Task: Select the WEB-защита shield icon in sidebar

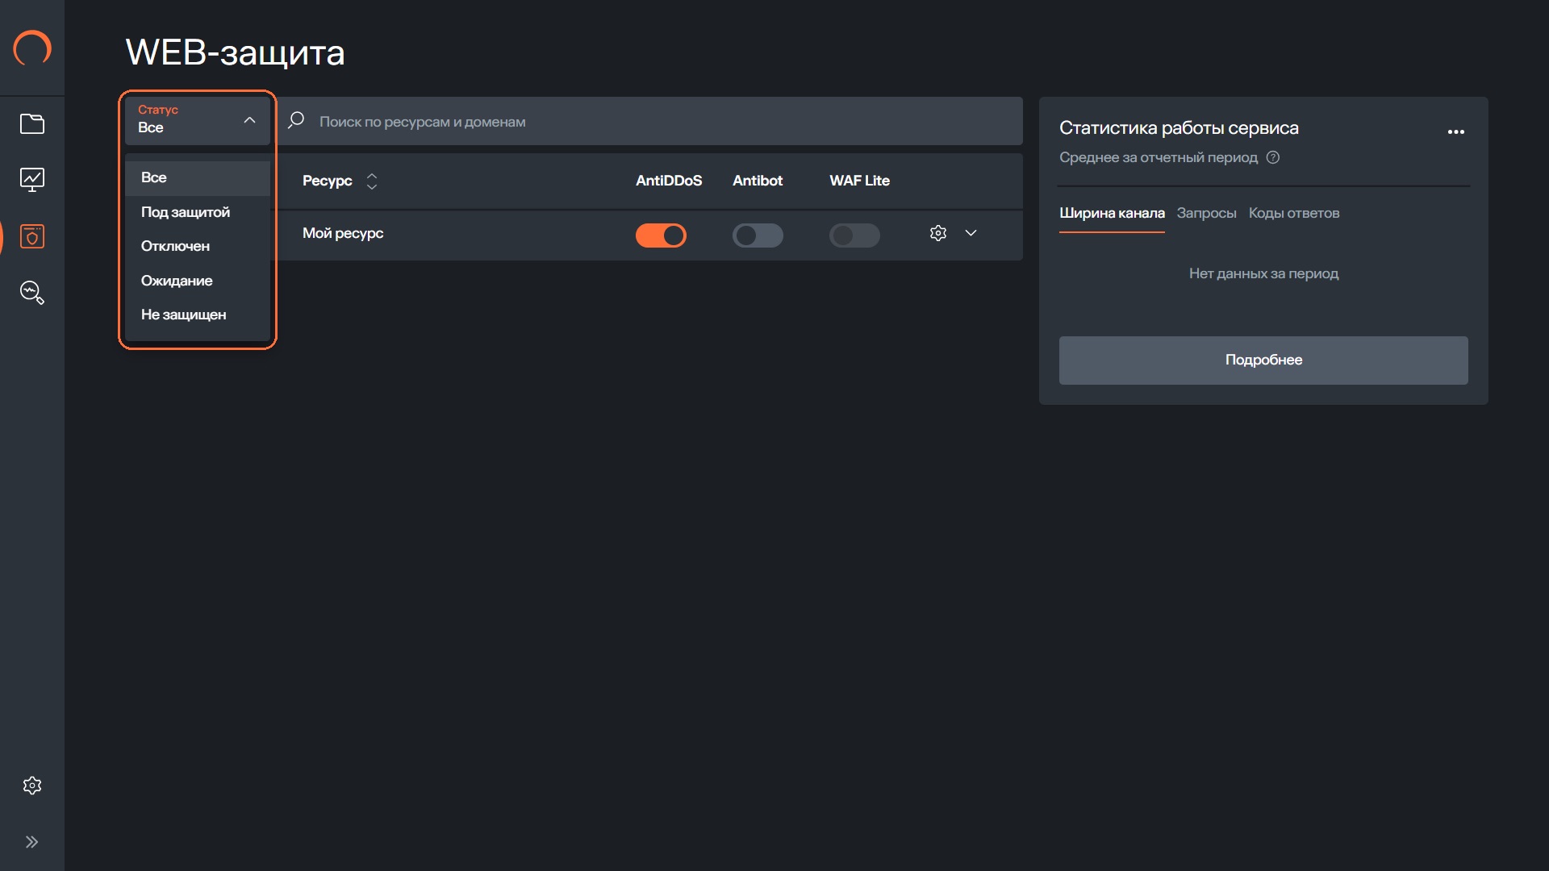Action: (x=32, y=236)
